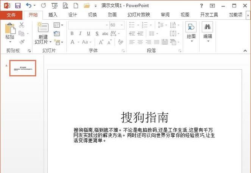Viewport: 251px width, 173px height.
Task: Toggle strikethrough abc formatting
Action: [105, 34]
